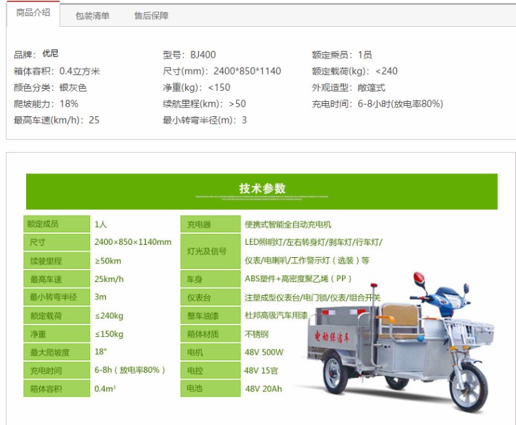The width and height of the screenshot is (516, 425).
Task: Click the 颜色分类 银灰色 specification
Action: click(x=50, y=87)
